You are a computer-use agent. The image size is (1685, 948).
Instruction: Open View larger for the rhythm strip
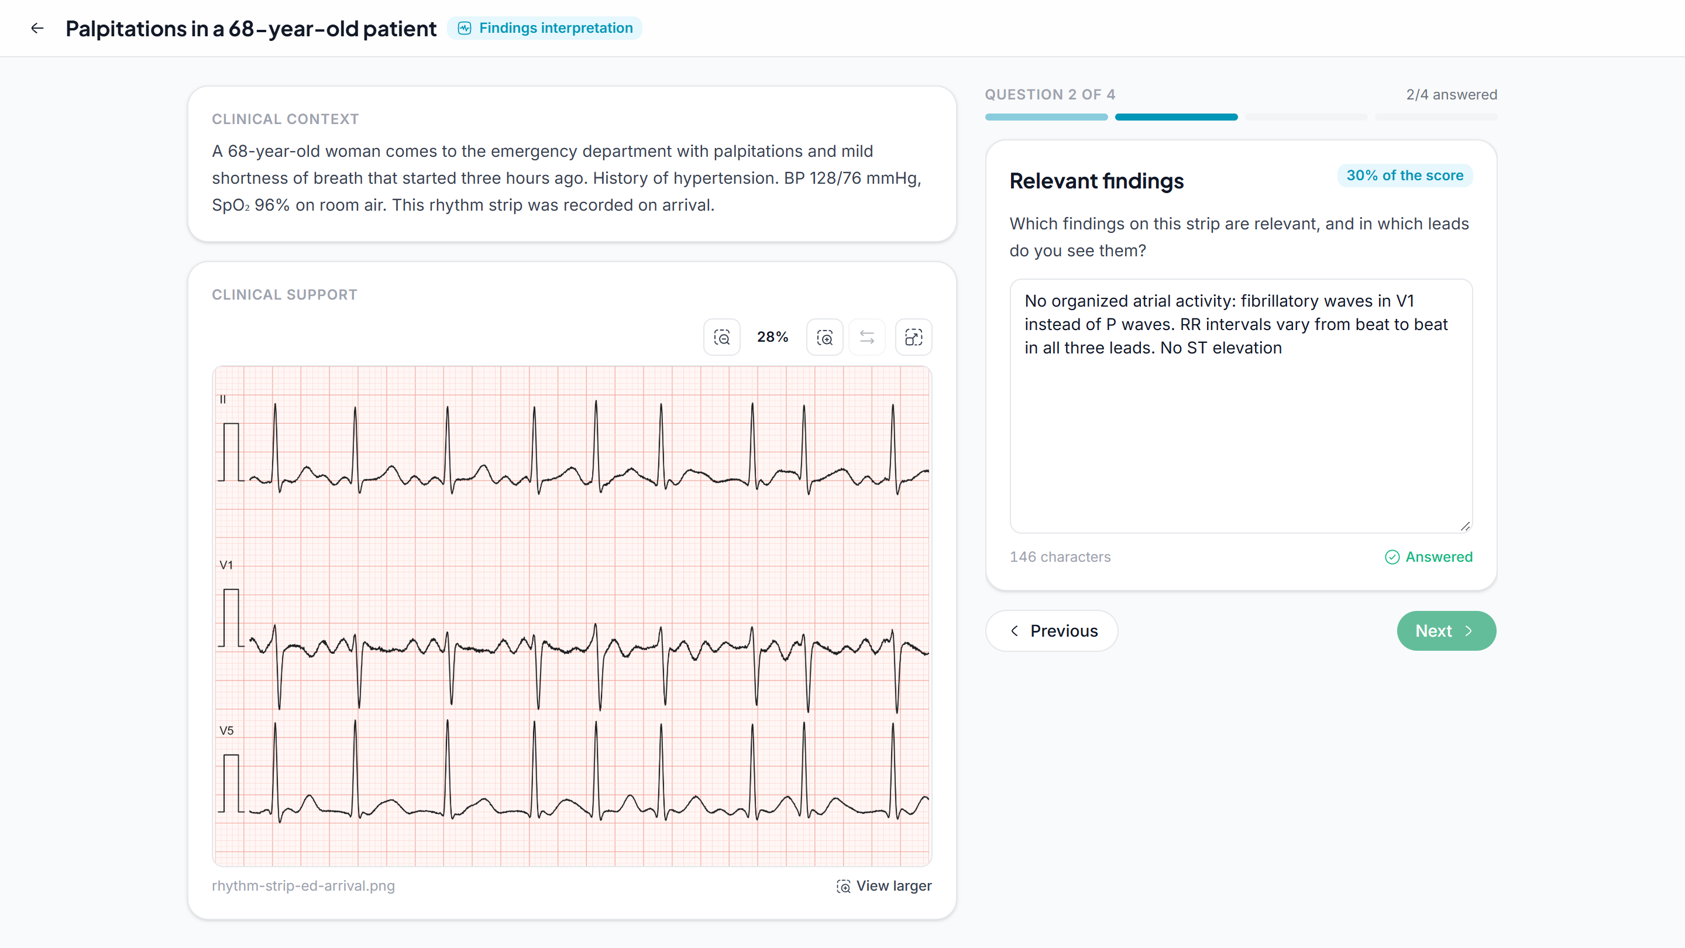click(x=883, y=886)
